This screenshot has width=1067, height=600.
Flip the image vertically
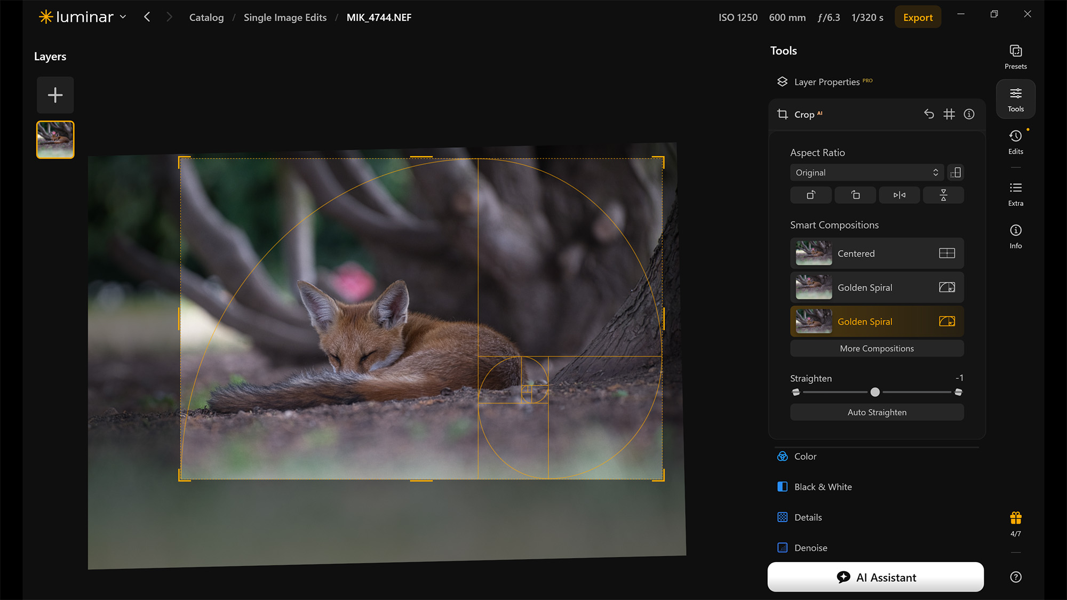[x=943, y=195]
